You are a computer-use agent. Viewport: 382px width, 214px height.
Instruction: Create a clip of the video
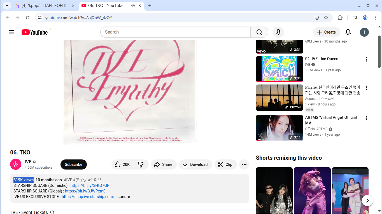[226, 164]
